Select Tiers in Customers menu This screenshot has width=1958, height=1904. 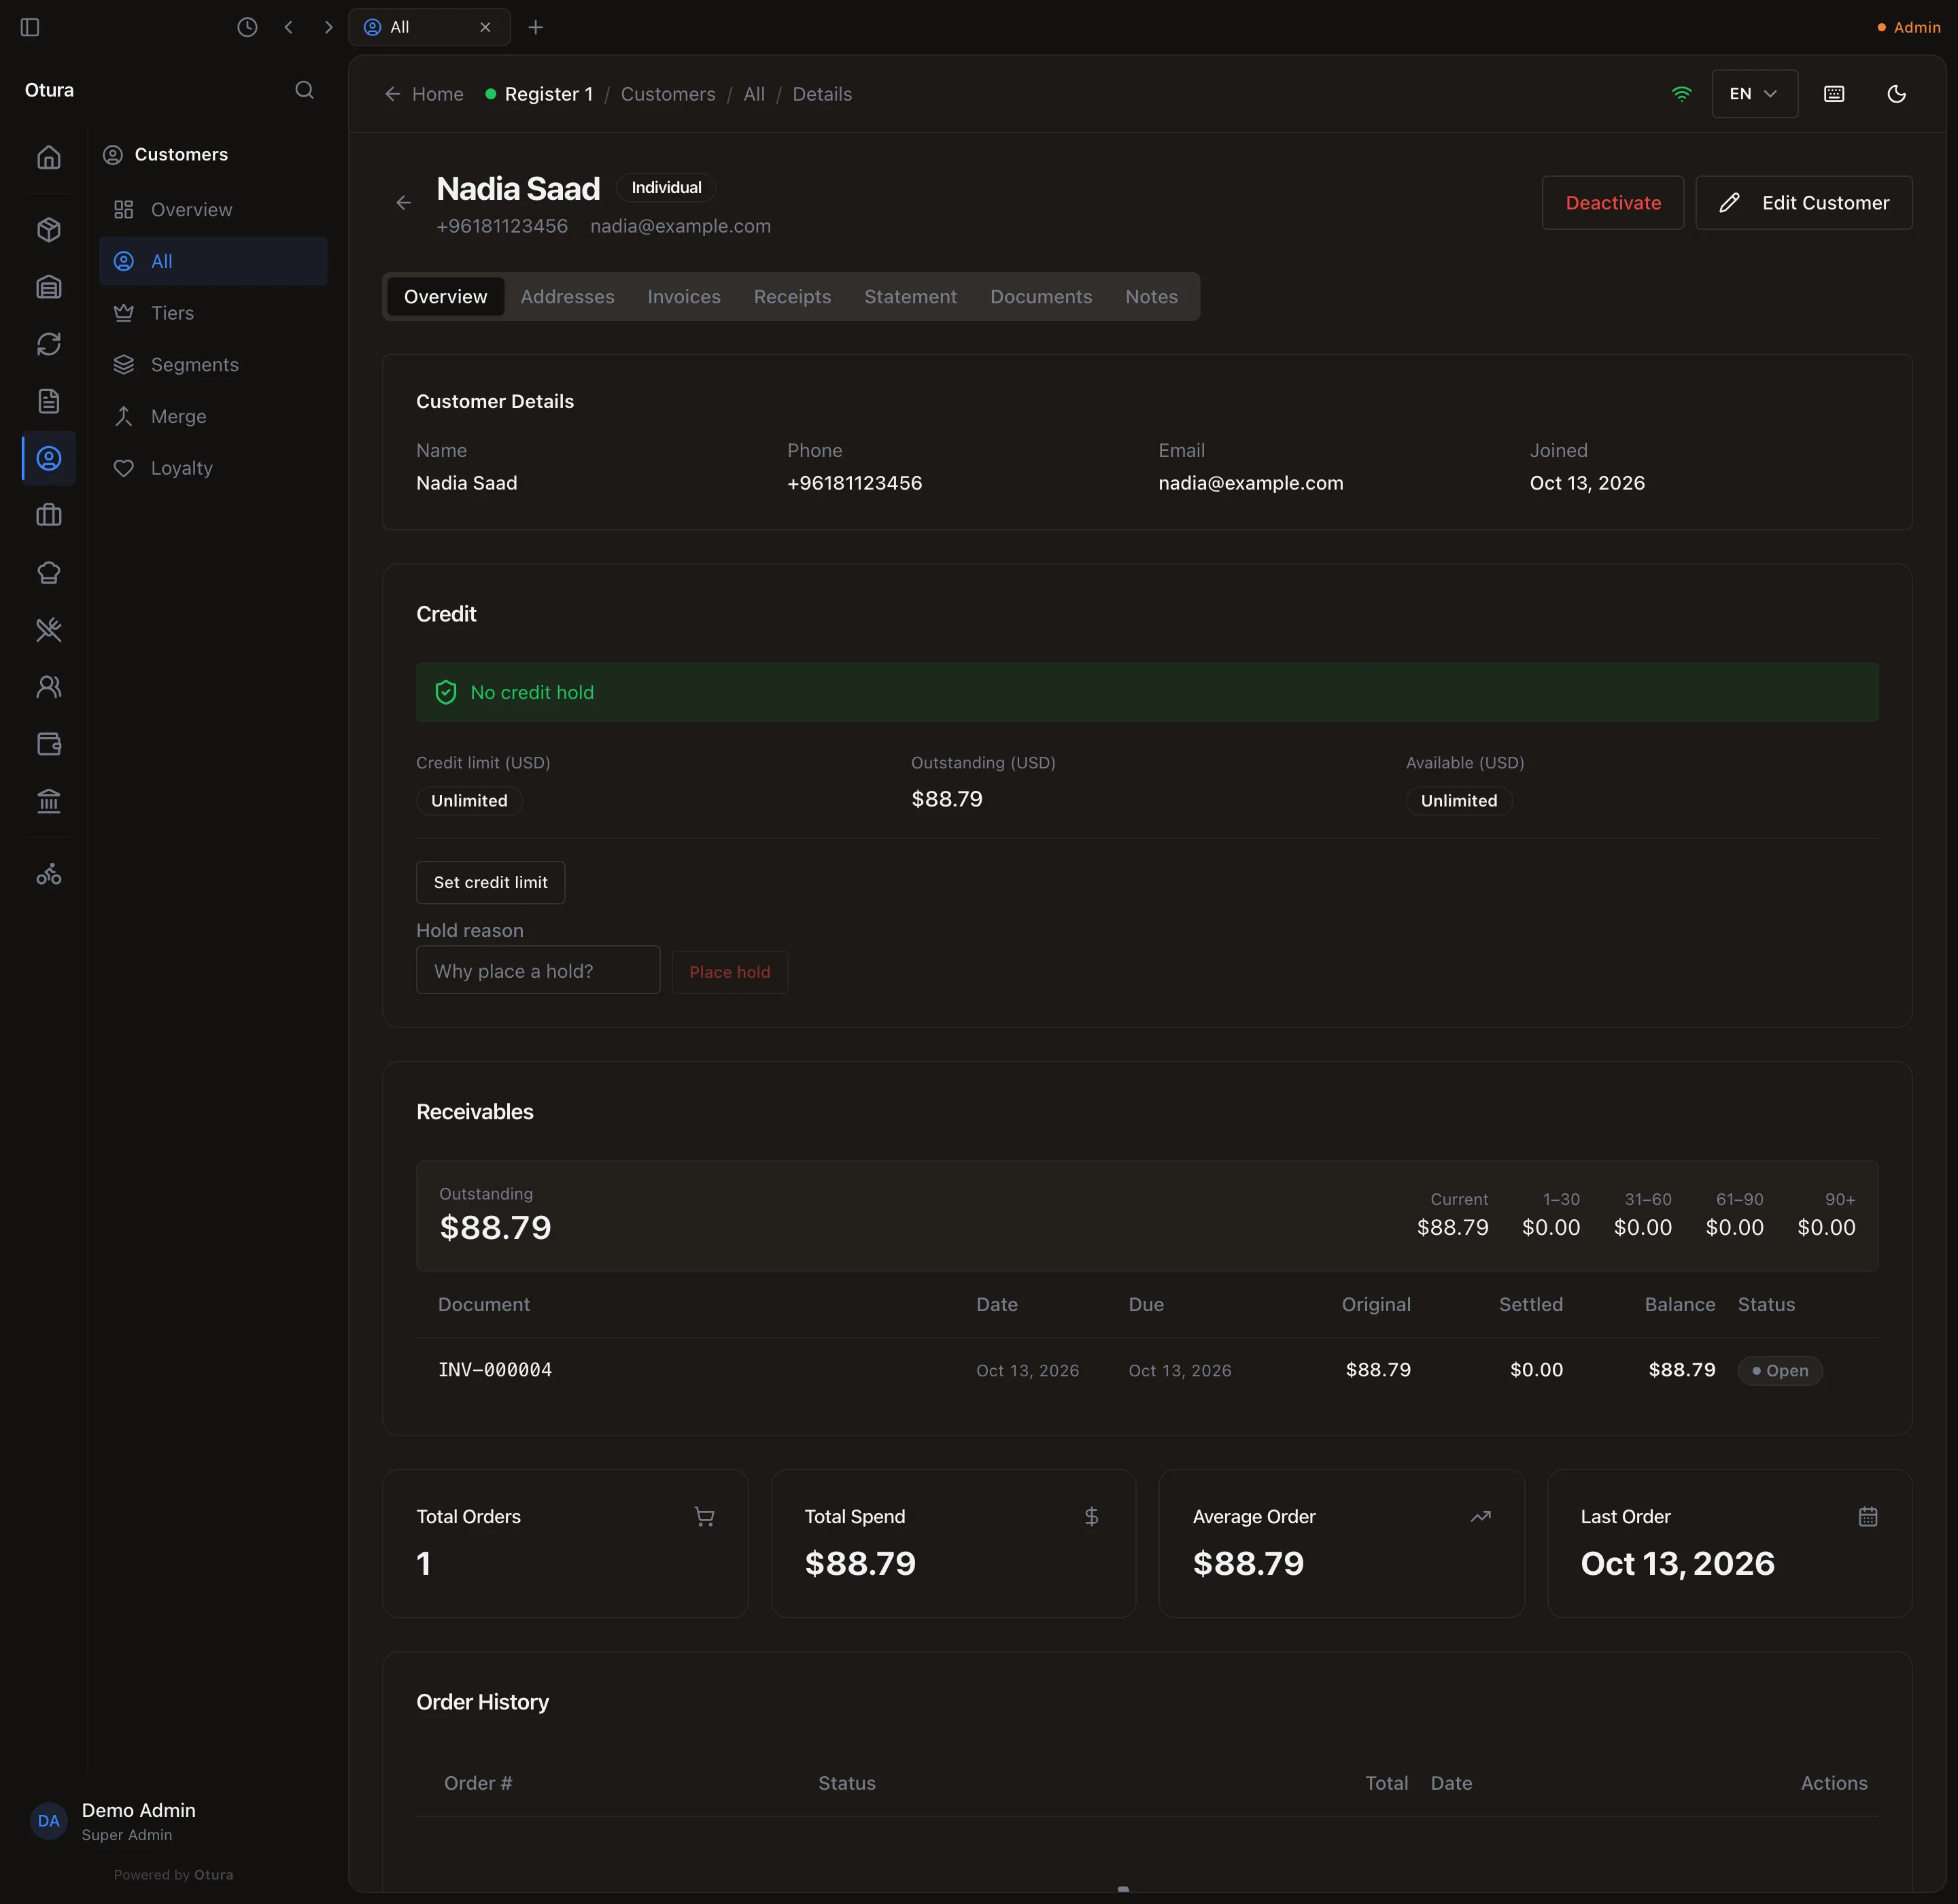[213, 313]
